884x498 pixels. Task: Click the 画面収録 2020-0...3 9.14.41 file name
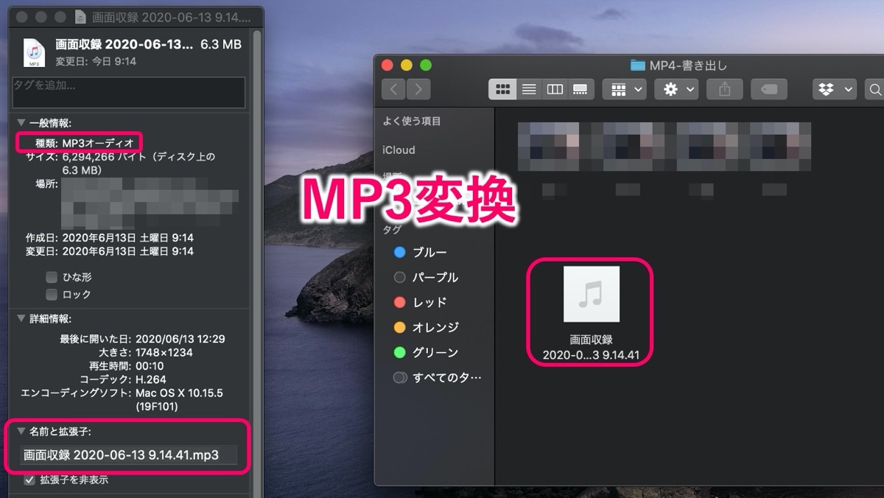[x=591, y=348]
